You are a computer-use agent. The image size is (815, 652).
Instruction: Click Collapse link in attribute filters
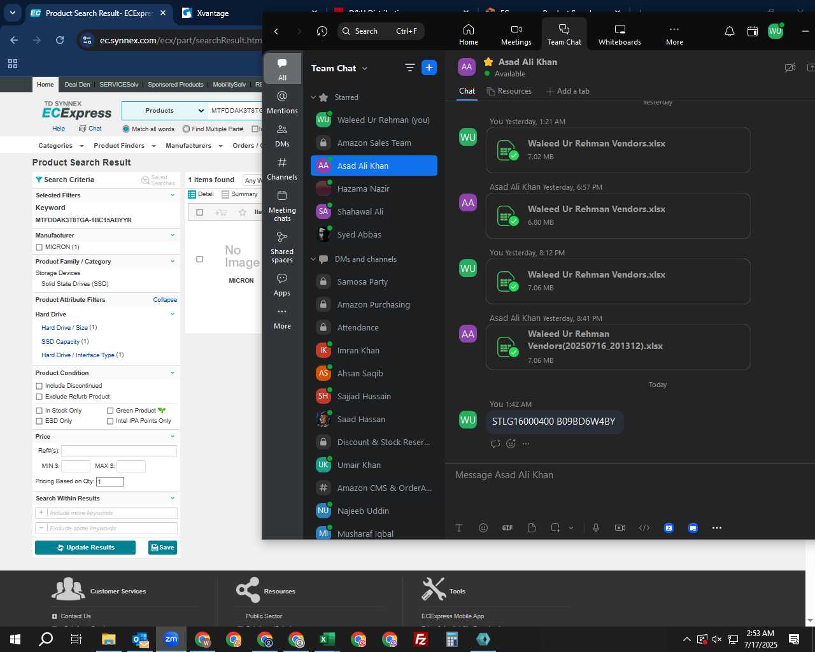click(165, 300)
